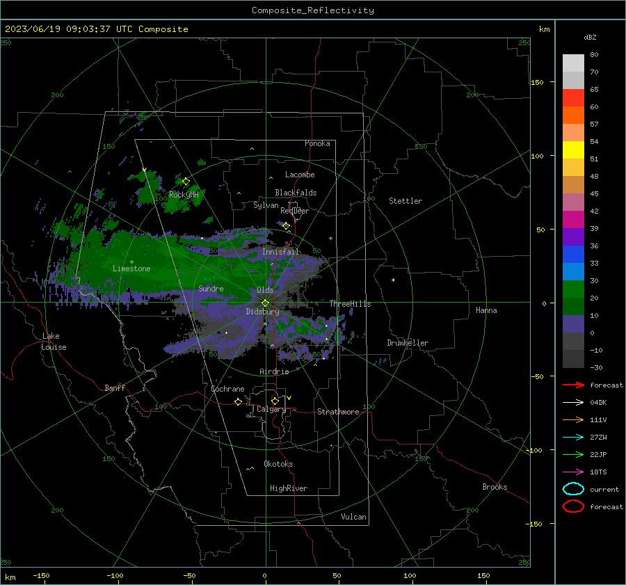
Task: Click the Strathmore label
Action: pyautogui.click(x=338, y=412)
